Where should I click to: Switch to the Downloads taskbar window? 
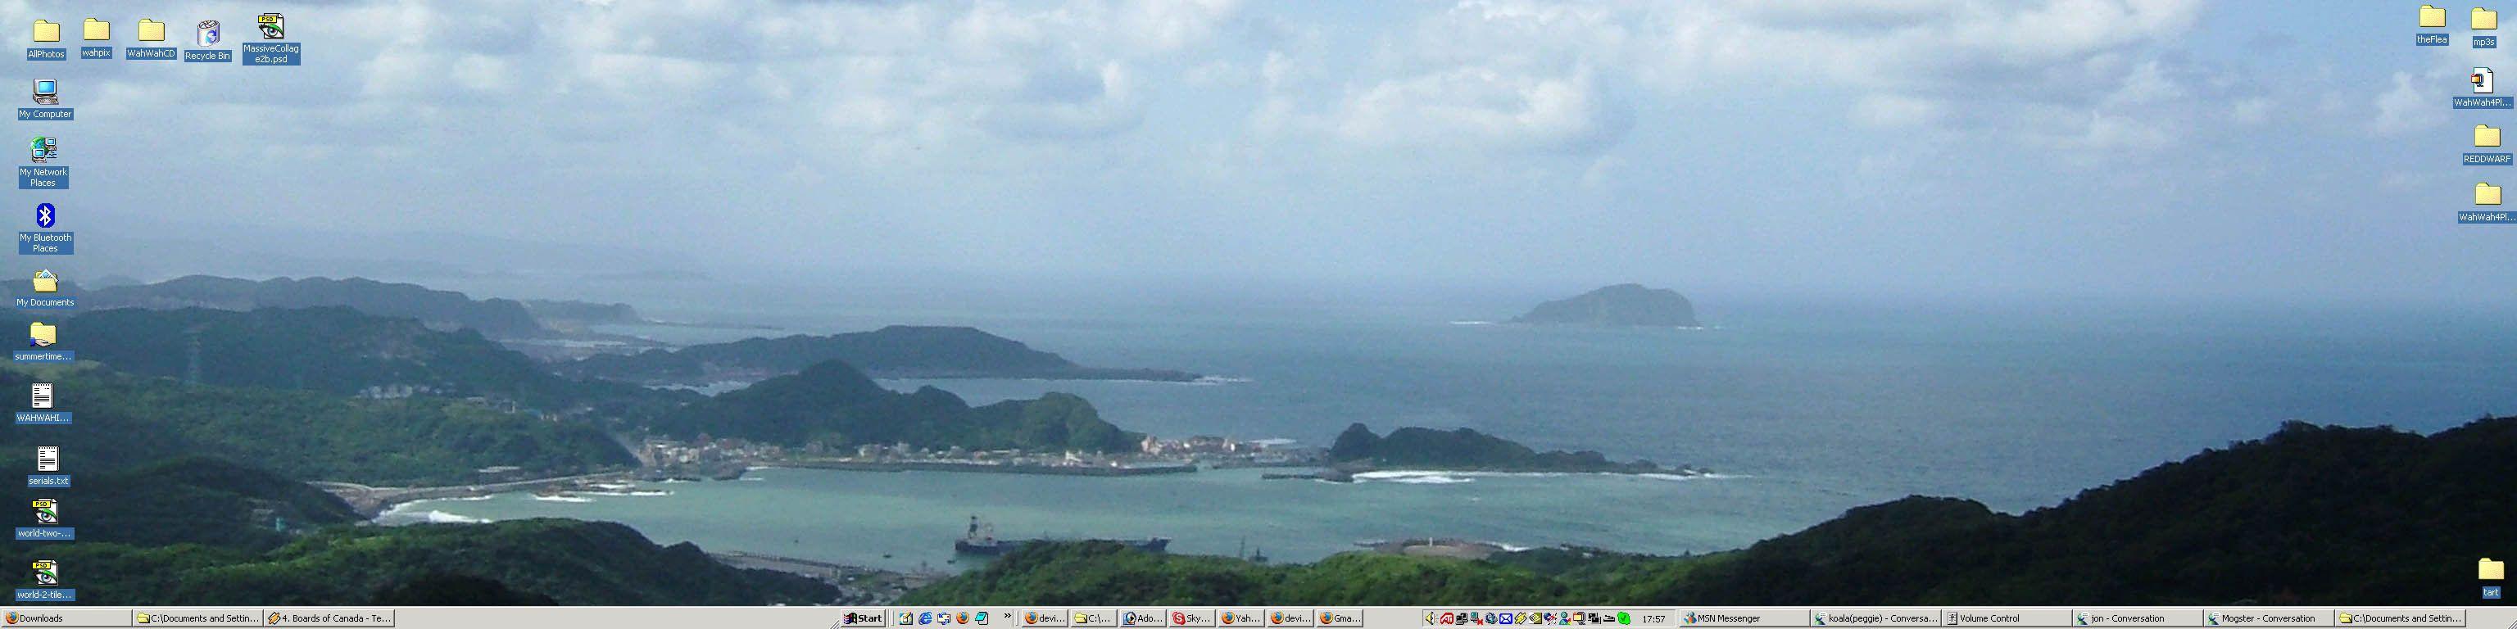[x=66, y=618]
